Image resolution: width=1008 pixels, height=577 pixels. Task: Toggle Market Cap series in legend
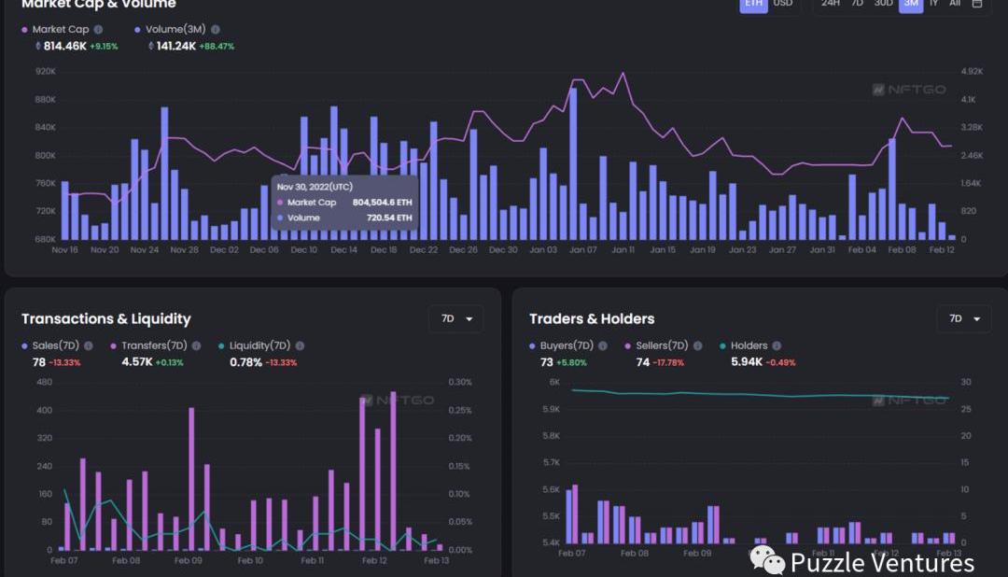(60, 30)
